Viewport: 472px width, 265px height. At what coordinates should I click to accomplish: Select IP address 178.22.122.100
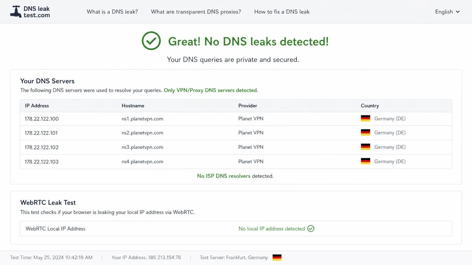click(x=42, y=119)
